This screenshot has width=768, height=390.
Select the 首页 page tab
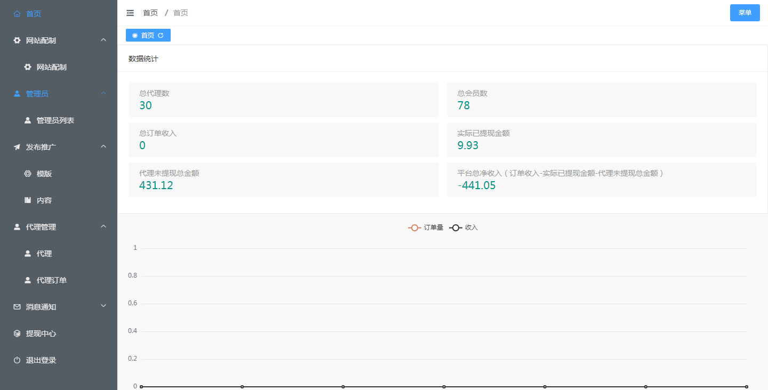click(x=148, y=35)
